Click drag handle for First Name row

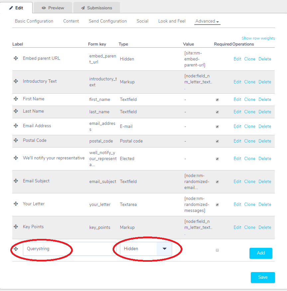16,99
